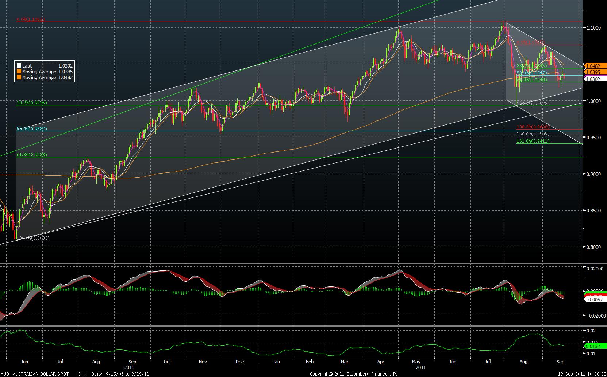Select the Moving Average 1.0482 legend swatch

19,77
